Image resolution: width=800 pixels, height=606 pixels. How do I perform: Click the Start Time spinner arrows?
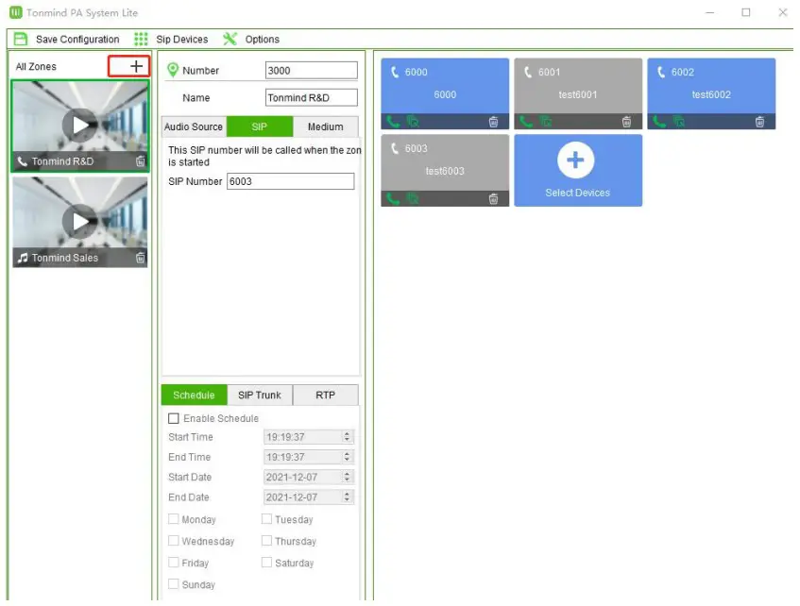(x=347, y=437)
